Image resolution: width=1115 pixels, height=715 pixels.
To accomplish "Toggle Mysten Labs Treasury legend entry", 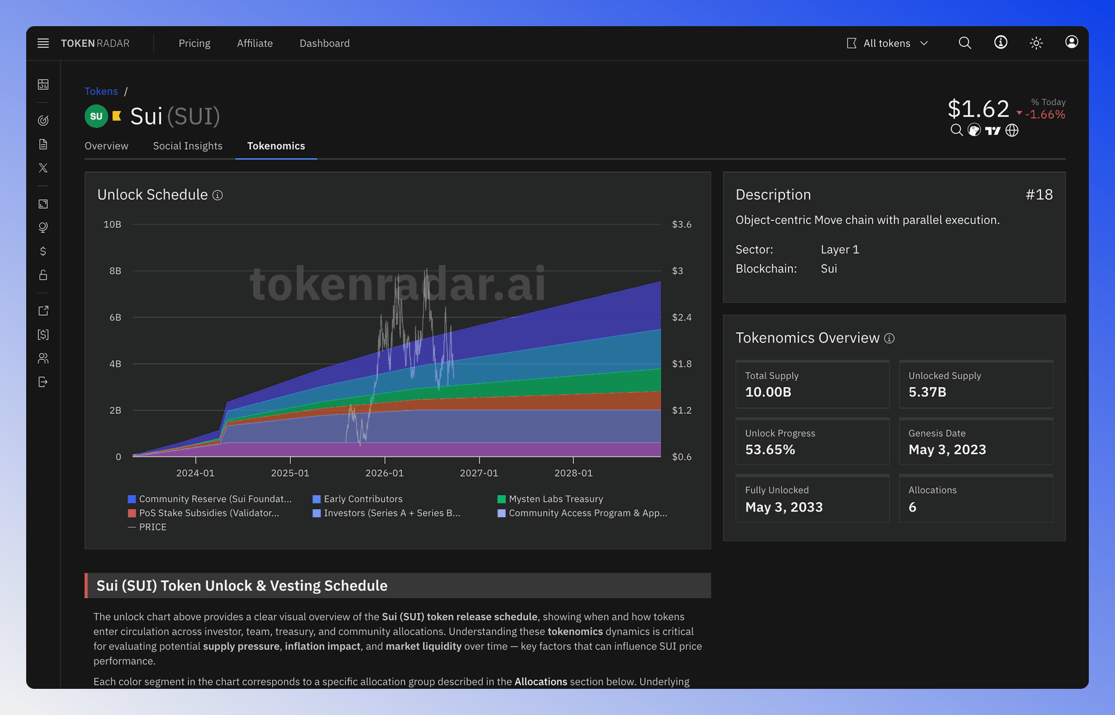I will click(x=551, y=499).
